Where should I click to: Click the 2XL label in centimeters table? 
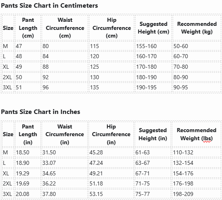click(8, 77)
